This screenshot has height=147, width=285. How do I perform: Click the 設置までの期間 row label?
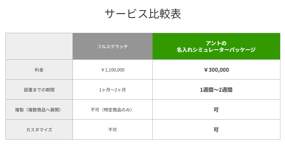[39, 90]
